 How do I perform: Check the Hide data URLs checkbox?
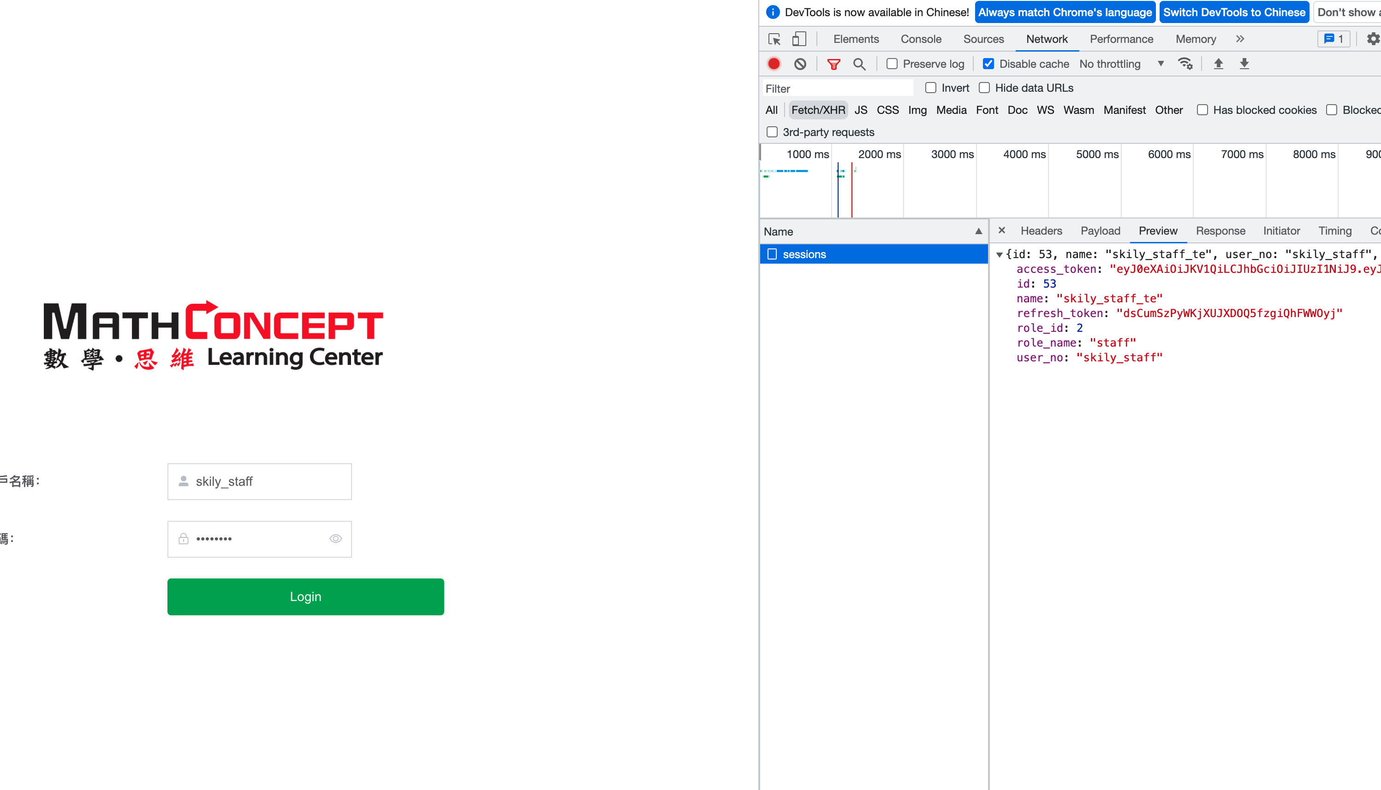pyautogui.click(x=984, y=88)
